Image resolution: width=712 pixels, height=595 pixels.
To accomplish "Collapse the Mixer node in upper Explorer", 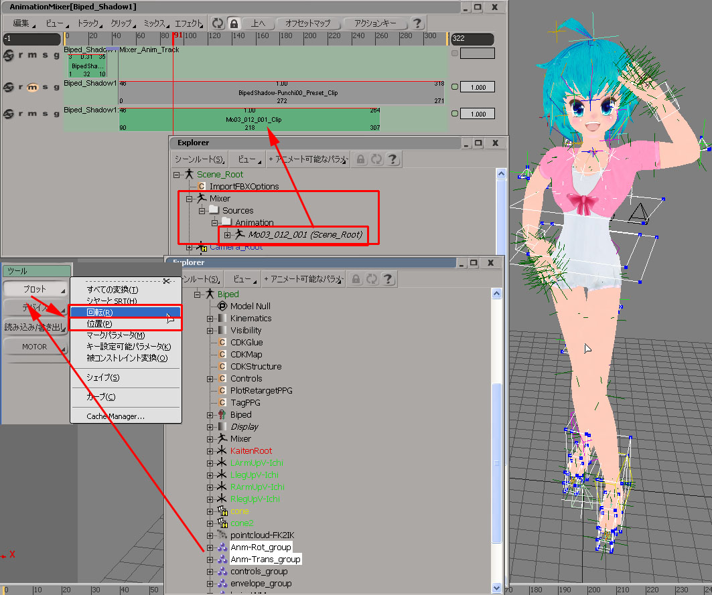I will coord(189,199).
